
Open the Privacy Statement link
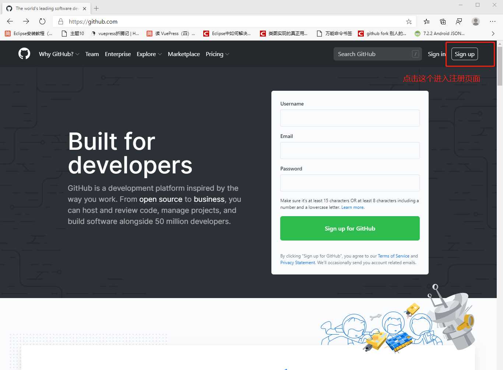tap(298, 263)
